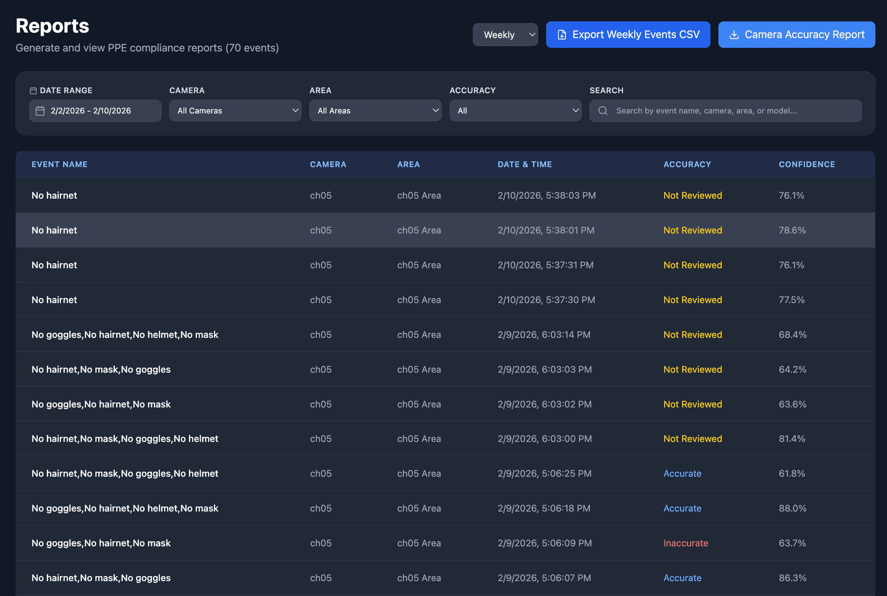The image size is (887, 596).
Task: Select the 2/2/2026 - 2/10/2026 date field
Action: coord(95,111)
